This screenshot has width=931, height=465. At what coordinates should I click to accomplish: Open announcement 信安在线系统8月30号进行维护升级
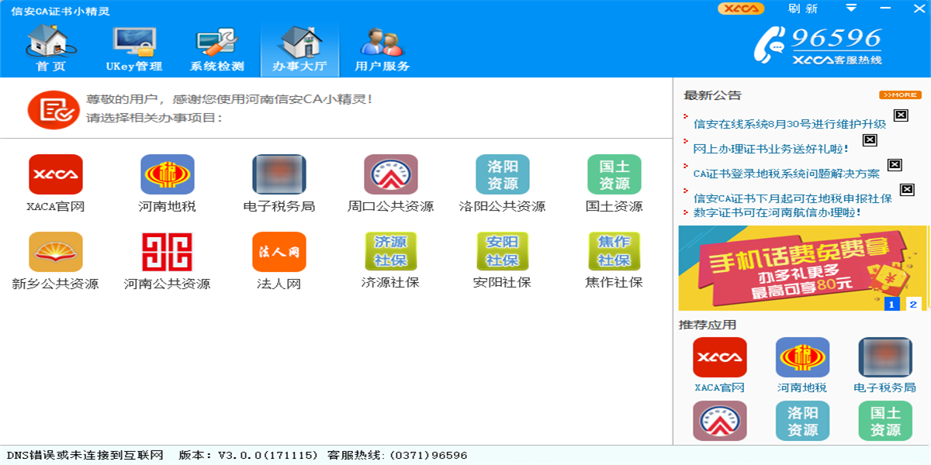(790, 124)
